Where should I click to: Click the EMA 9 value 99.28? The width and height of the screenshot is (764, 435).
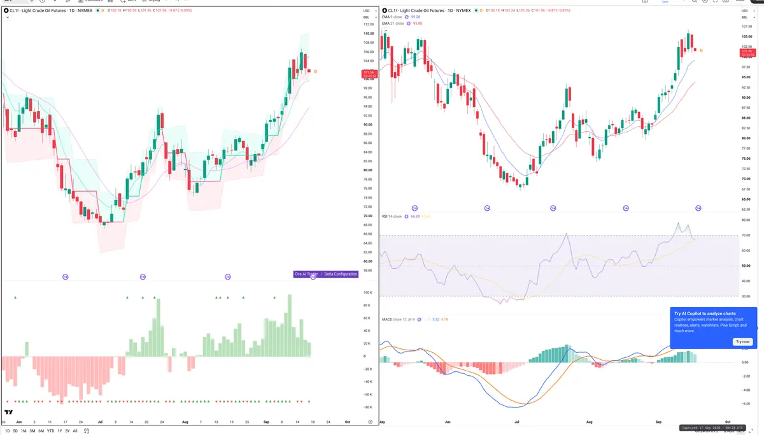click(416, 17)
